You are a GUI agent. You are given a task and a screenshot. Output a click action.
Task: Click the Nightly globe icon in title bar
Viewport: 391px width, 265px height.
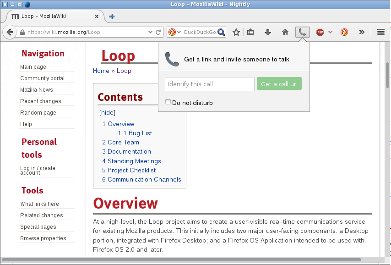pos(27,5)
